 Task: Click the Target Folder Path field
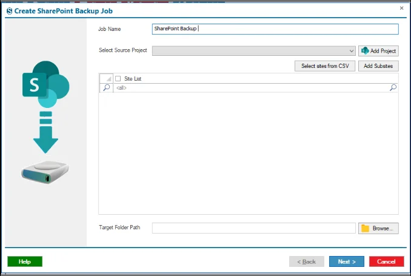pos(253,228)
